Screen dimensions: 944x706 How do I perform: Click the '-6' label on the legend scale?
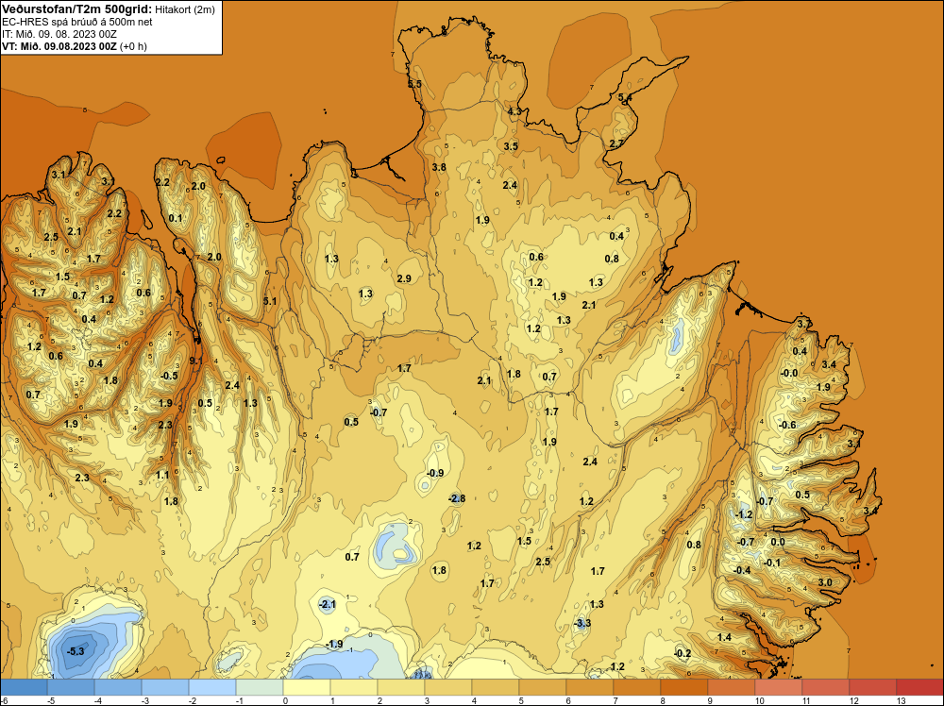[4, 700]
